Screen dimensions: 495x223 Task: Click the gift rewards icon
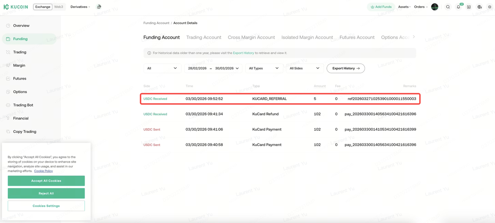[99, 7]
